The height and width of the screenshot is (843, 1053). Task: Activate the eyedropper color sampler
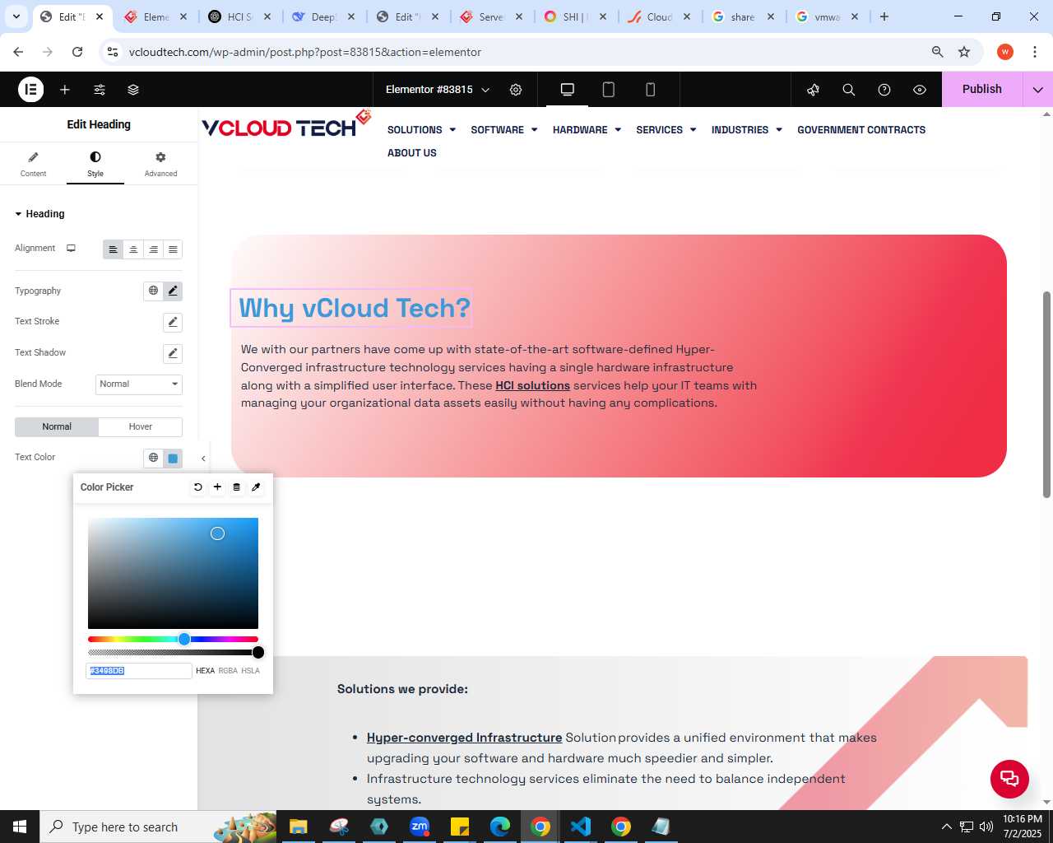[x=256, y=487]
